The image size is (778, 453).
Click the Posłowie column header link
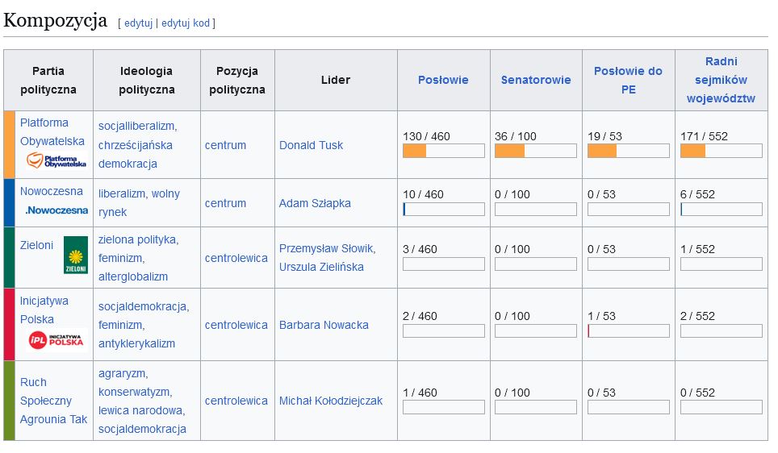(443, 80)
